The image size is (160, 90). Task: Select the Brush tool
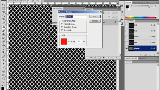pos(3,31)
